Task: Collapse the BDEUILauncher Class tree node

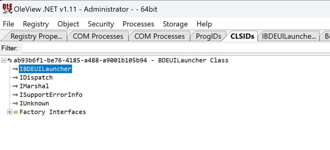Action: tap(4, 60)
